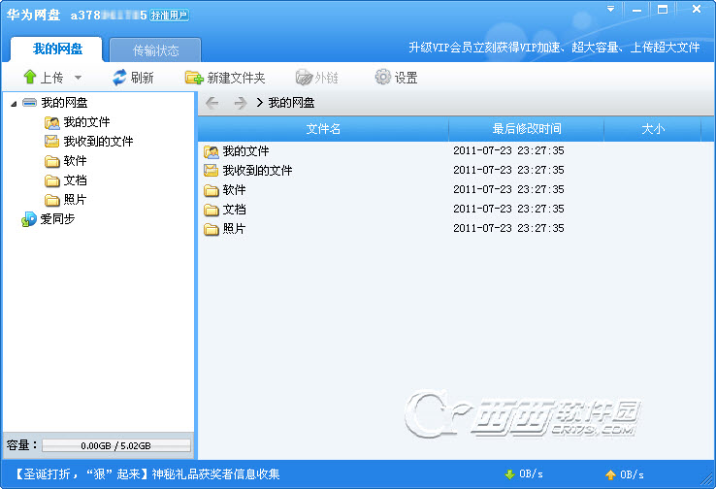Click 软件 name in file list
The image size is (716, 489).
click(x=234, y=190)
